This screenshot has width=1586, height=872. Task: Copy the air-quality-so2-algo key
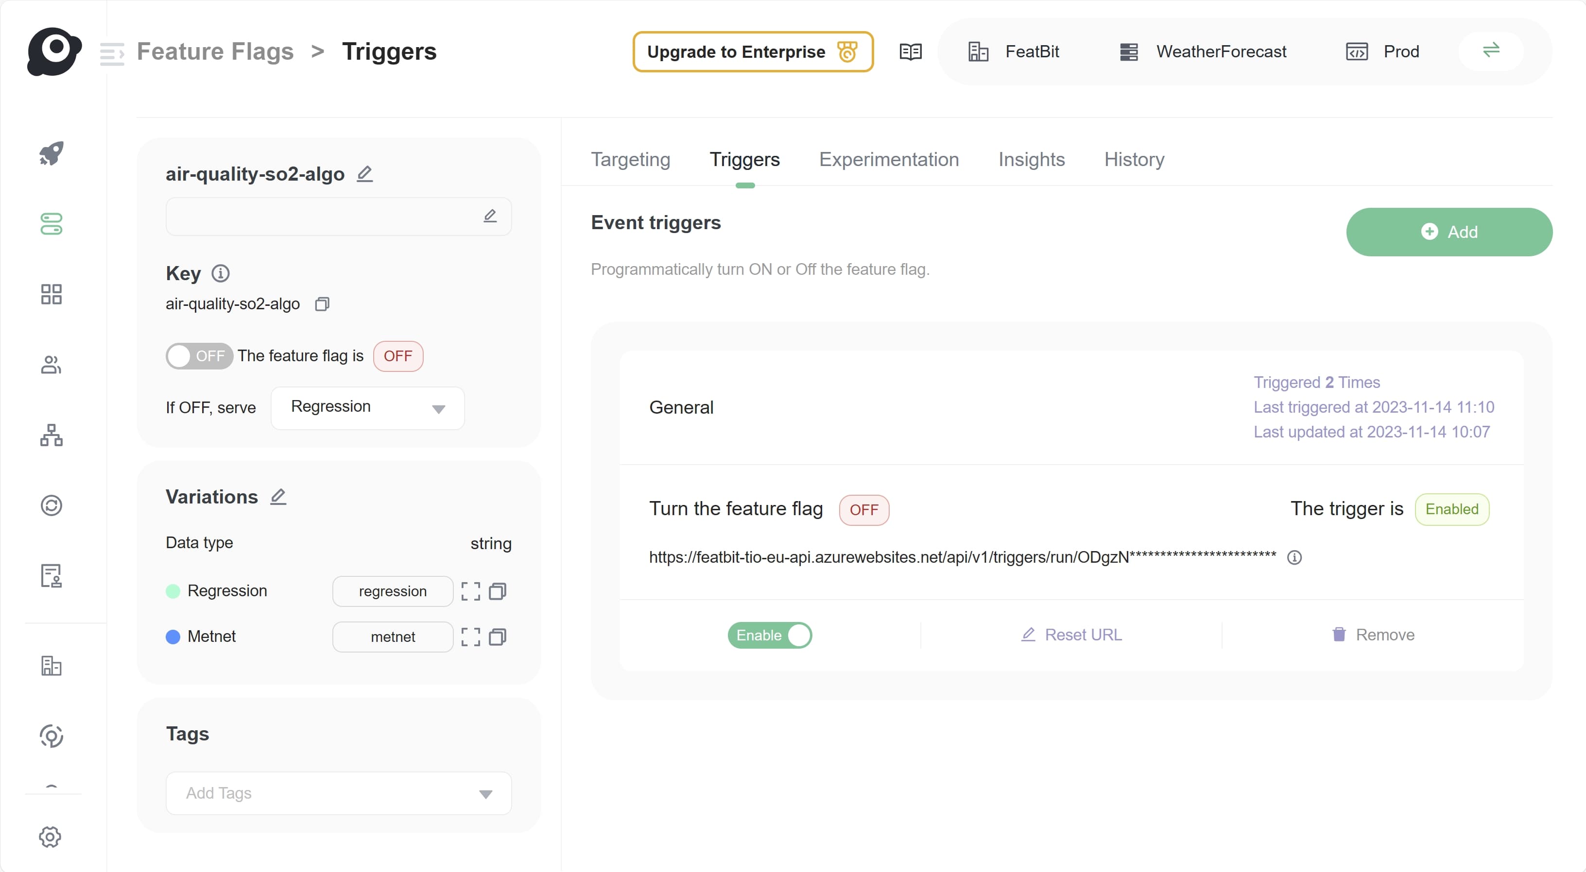322,304
